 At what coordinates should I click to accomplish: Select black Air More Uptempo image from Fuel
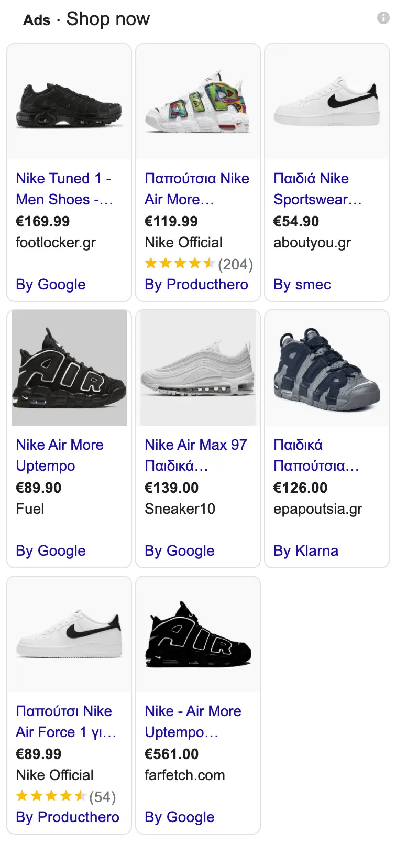(x=69, y=368)
